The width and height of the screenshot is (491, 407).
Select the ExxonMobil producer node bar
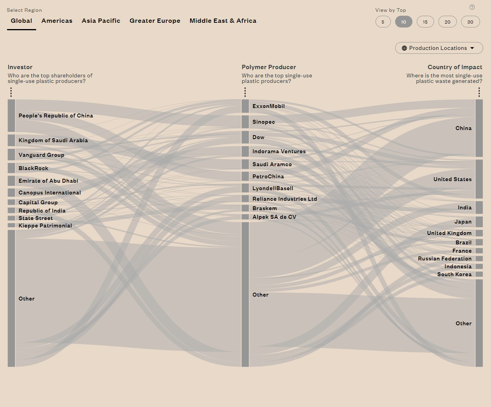(245, 106)
